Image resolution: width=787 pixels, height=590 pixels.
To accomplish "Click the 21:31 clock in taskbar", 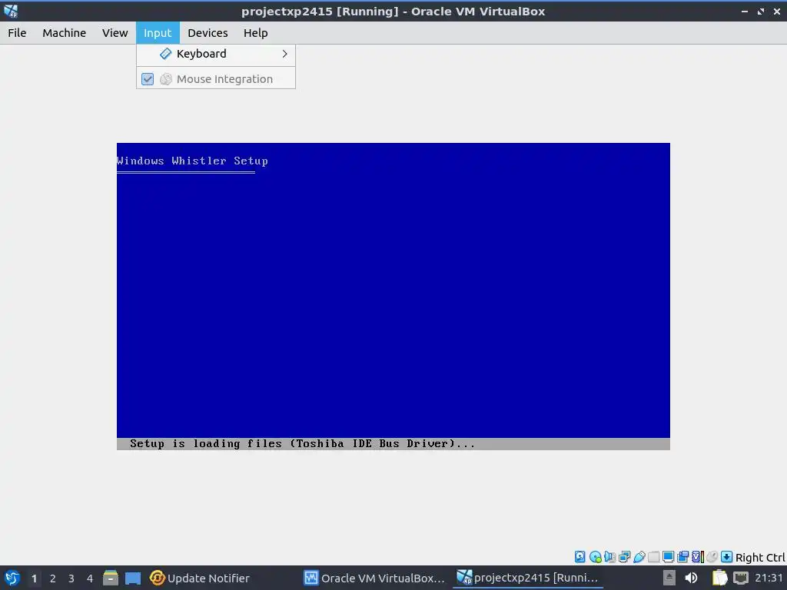I will pyautogui.click(x=769, y=578).
